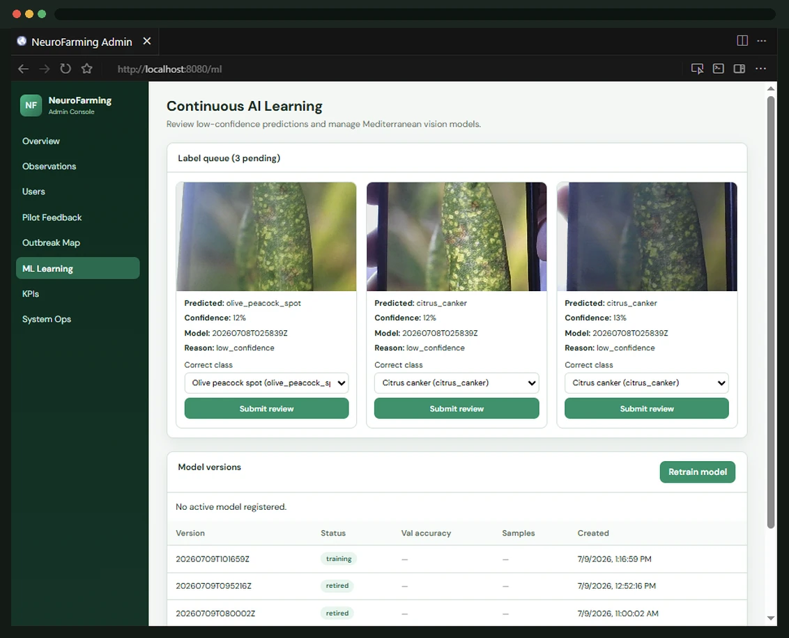Click version 20260709T080002Z row
The image size is (789, 638).
coord(457,614)
